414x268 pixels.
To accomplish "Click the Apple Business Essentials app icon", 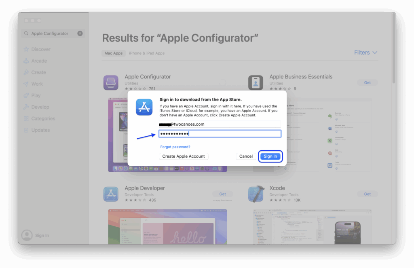I will coord(256,82).
